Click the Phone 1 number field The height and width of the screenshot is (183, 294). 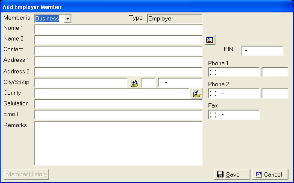pyautogui.click(x=234, y=72)
